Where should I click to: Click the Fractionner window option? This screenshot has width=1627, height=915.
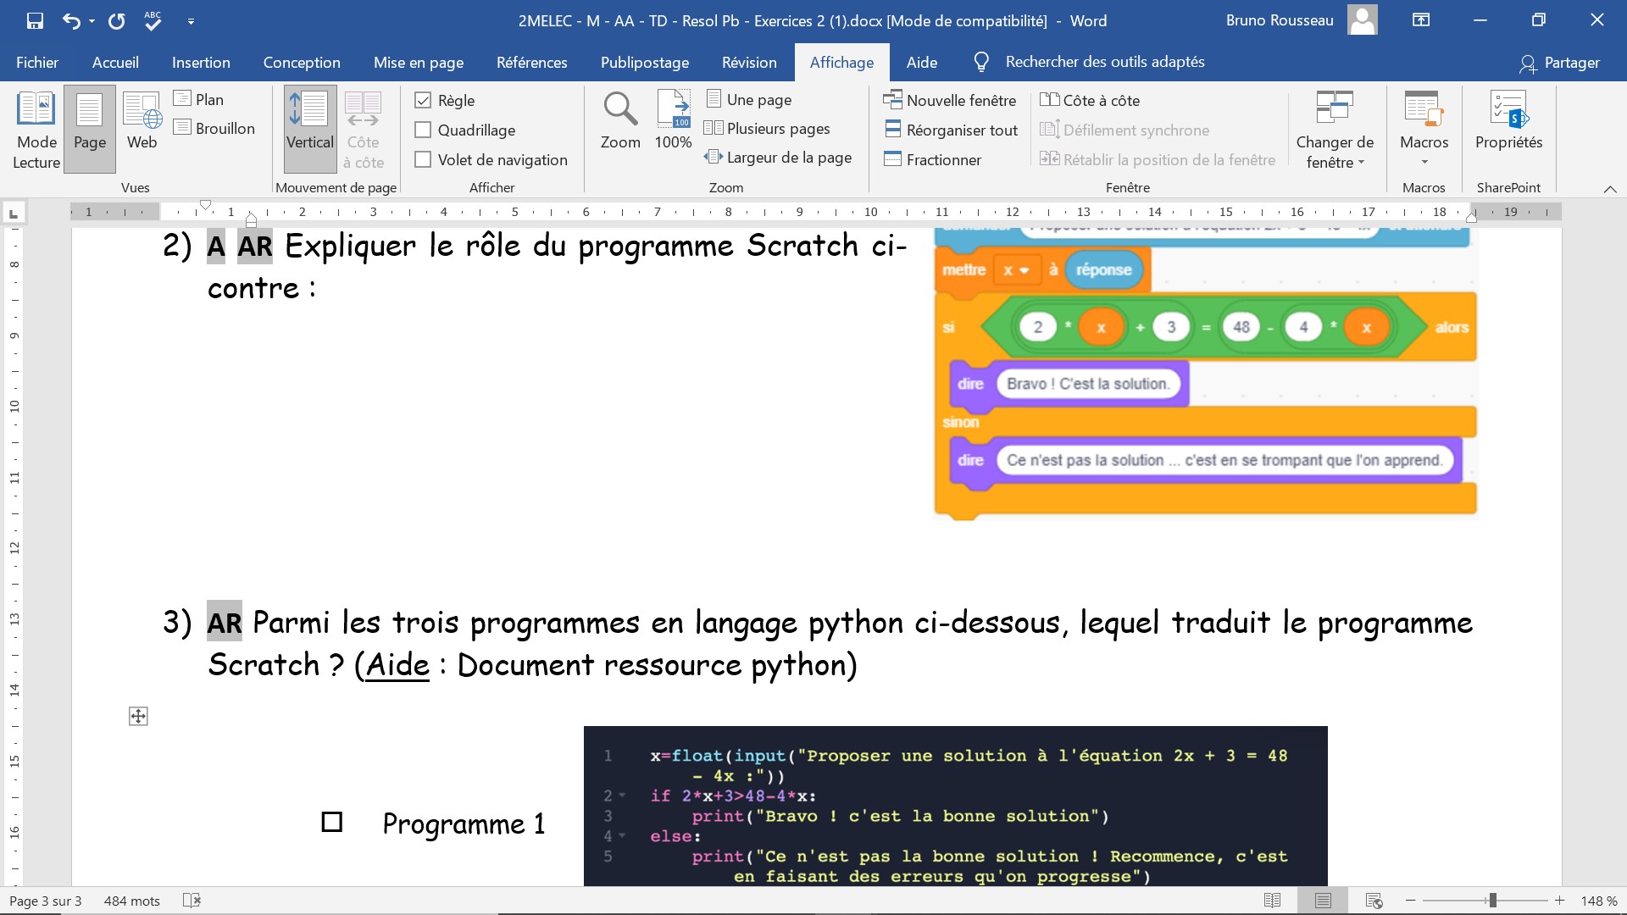[x=943, y=159]
